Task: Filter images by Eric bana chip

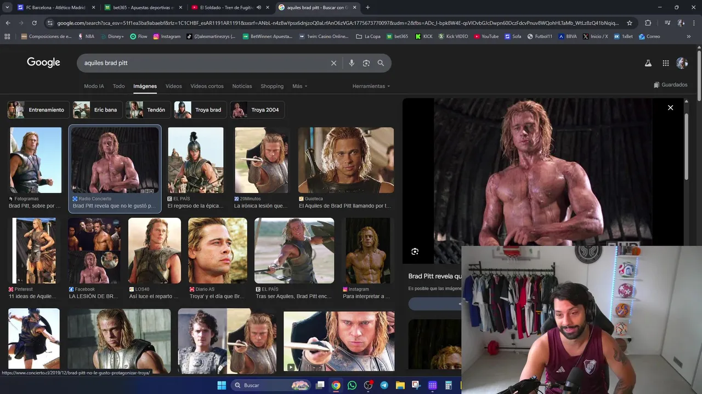Action: [x=98, y=110]
